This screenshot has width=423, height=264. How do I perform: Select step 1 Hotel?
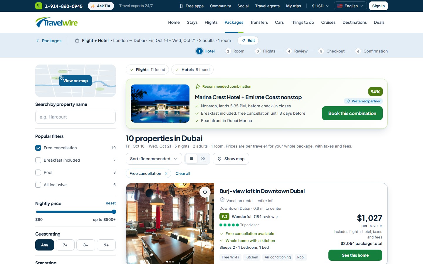pos(206,51)
